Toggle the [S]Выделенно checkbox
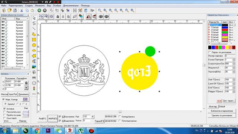Screen dimensions: 238x134 [60, 121]
